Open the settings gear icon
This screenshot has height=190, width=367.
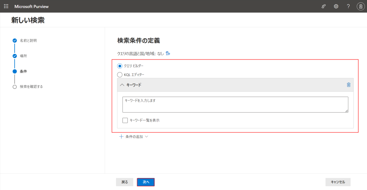coord(336,6)
